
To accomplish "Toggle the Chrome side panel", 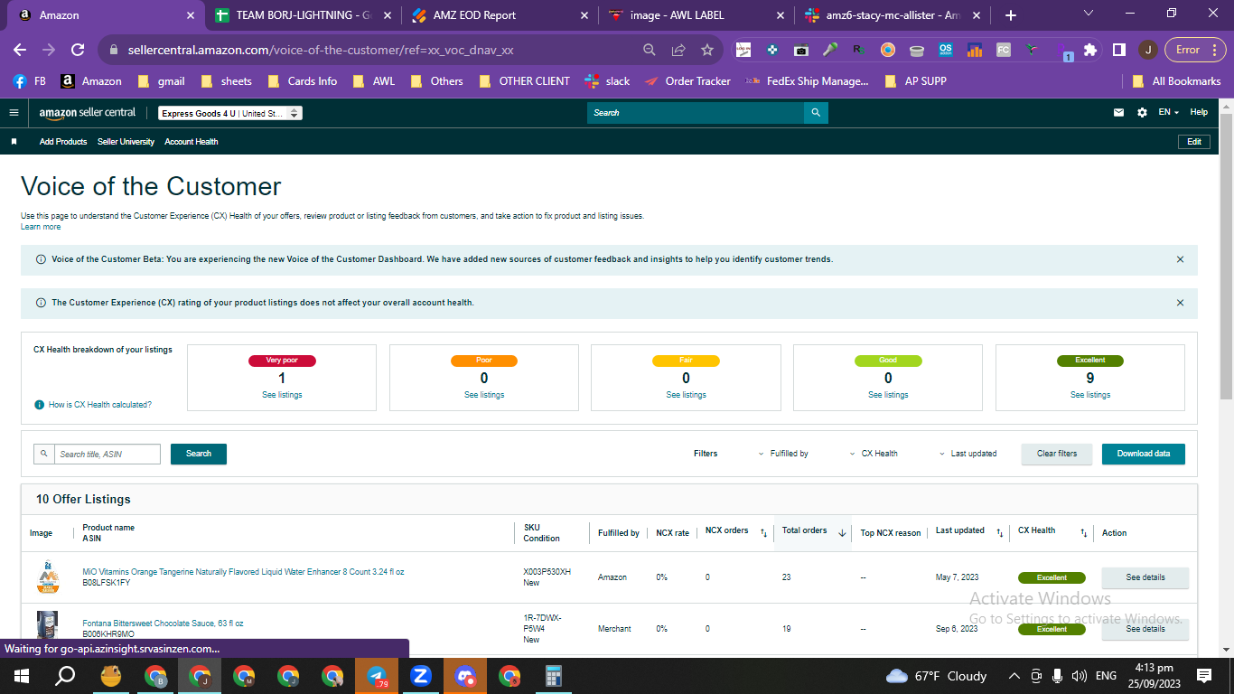I will (x=1118, y=50).
